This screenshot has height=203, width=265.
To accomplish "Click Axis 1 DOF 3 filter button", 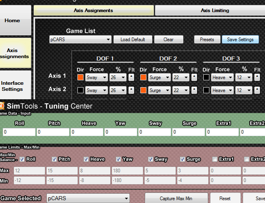I will point(257,77).
